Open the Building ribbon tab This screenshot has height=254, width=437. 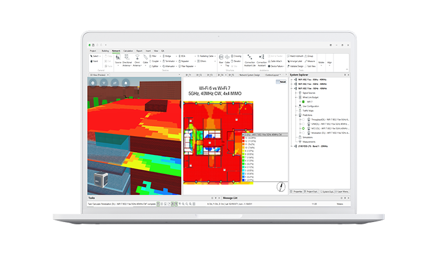pyautogui.click(x=105, y=51)
